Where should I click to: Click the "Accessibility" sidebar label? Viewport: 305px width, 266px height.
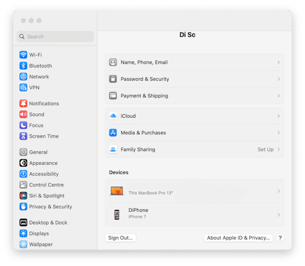click(x=44, y=174)
